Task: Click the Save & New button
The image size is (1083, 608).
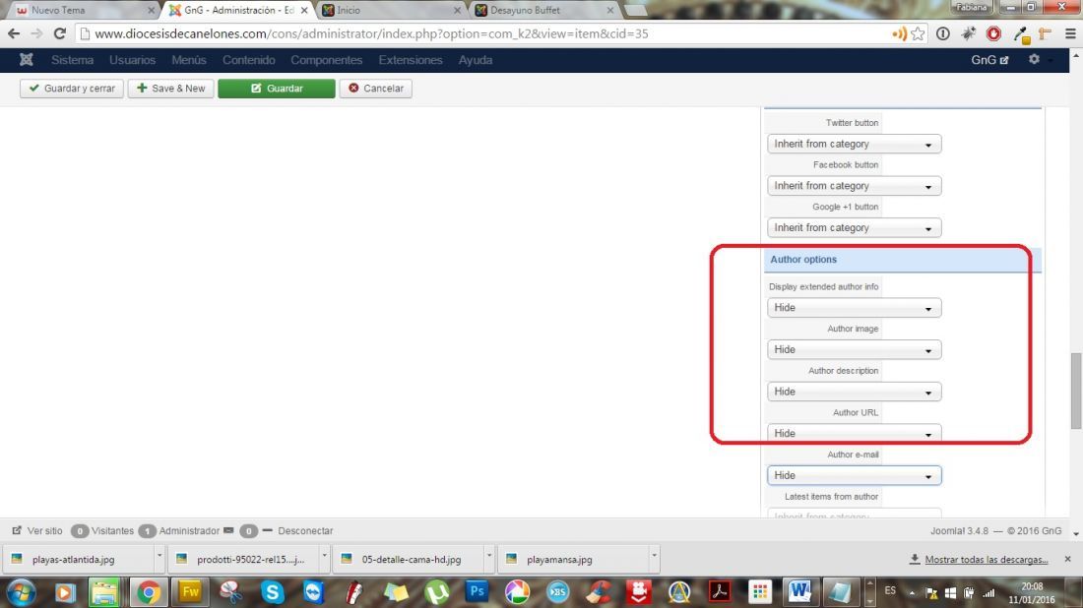Action: coord(170,89)
